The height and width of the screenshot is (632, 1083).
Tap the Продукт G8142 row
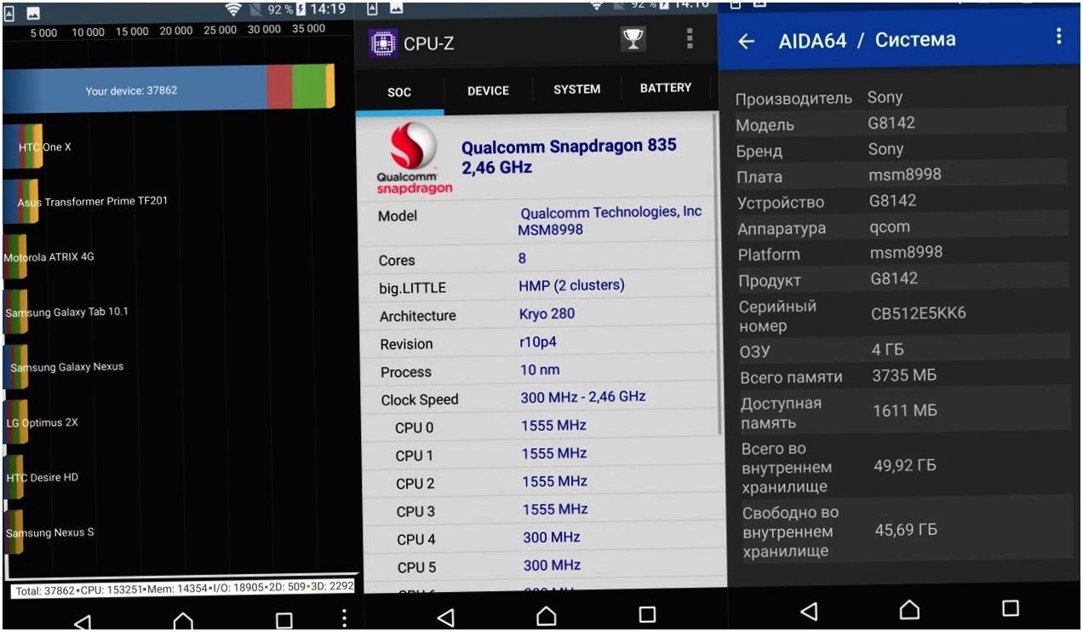tap(902, 279)
